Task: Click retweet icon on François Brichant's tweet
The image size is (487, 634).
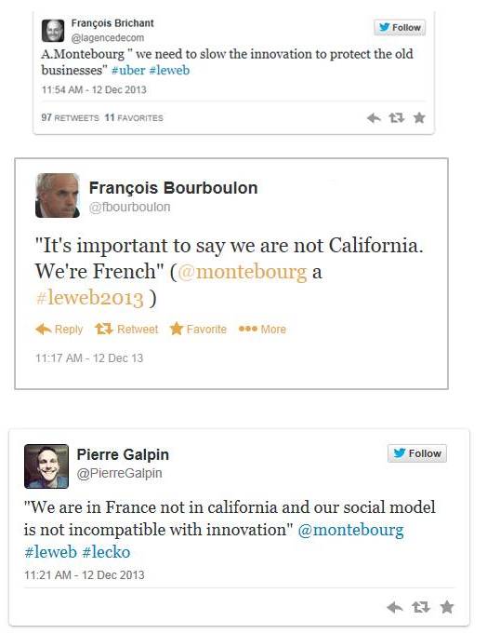Action: click(396, 117)
